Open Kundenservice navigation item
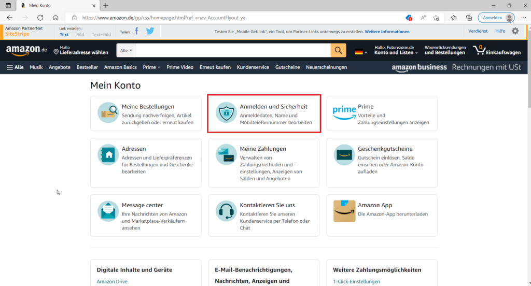This screenshot has width=531, height=286. [x=253, y=67]
